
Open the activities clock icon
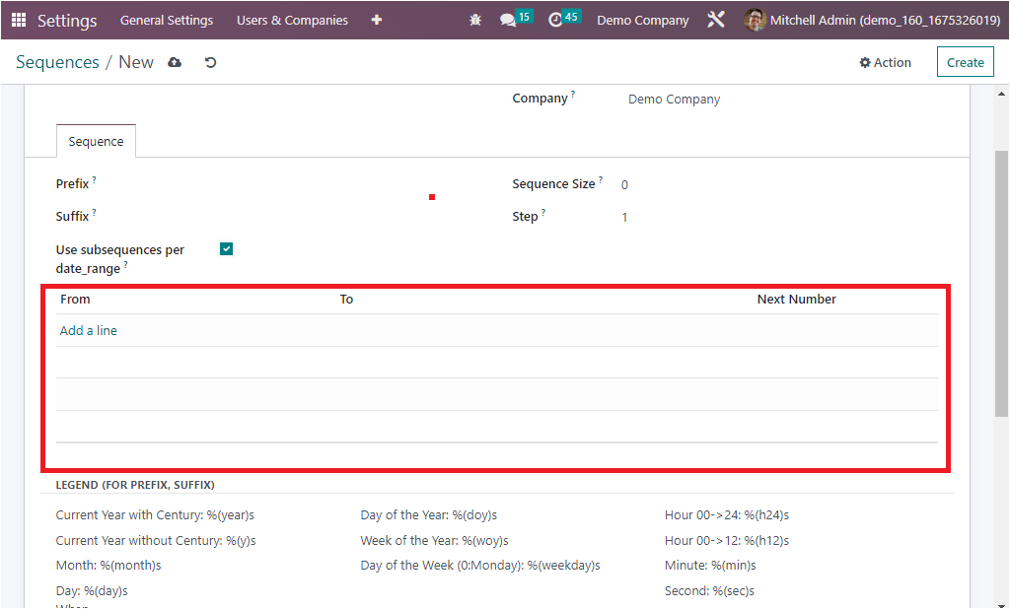[x=555, y=20]
